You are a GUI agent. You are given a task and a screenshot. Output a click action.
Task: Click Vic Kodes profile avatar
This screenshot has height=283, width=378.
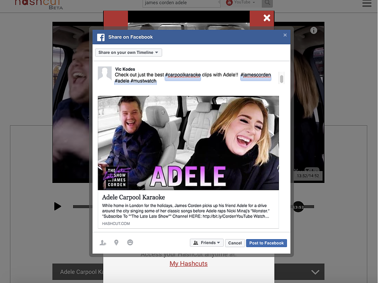click(105, 73)
